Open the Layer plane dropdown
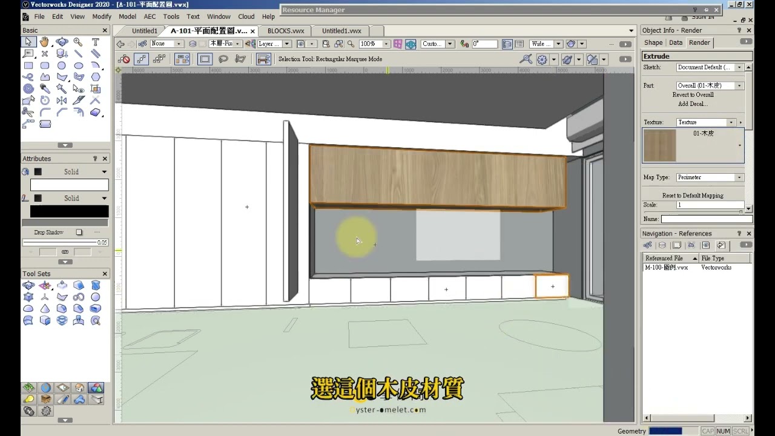775x436 pixels. (x=274, y=44)
